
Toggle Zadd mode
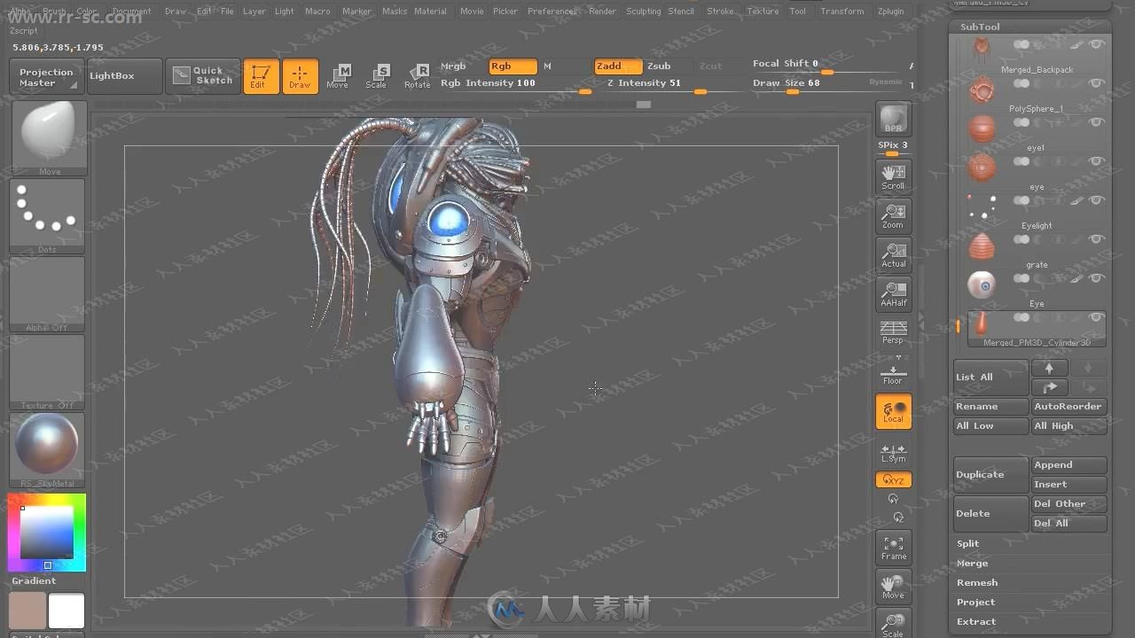(618, 66)
